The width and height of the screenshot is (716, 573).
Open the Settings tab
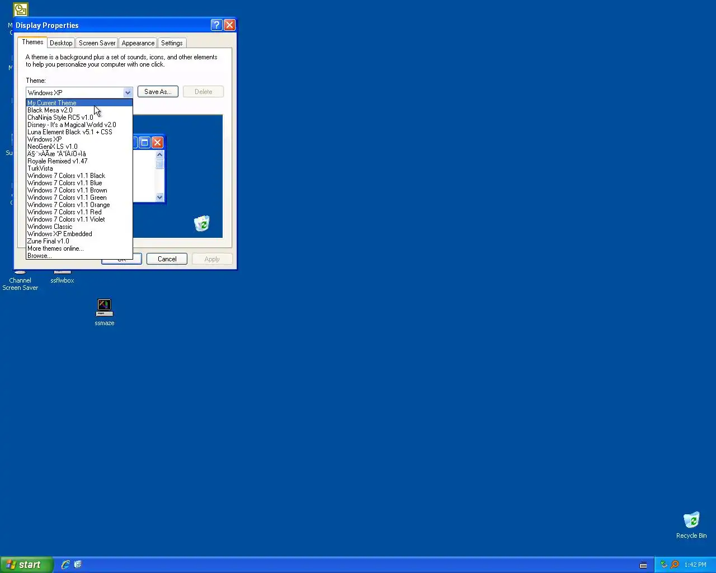click(x=172, y=43)
